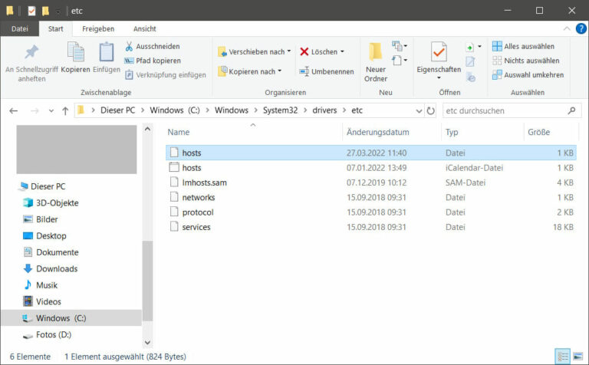Click Nichts auswählen

526,61
